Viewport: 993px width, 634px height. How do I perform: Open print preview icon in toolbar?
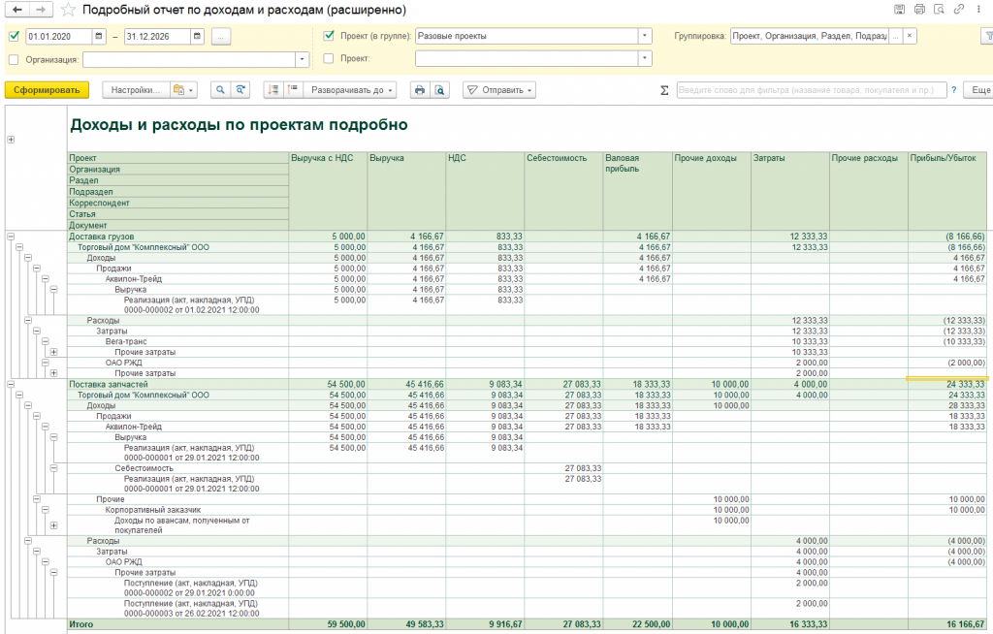click(439, 90)
